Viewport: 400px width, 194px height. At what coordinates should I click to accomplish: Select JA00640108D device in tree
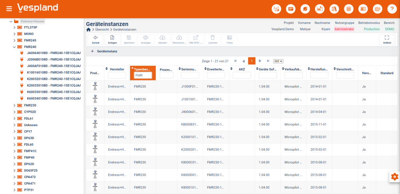click(x=54, y=53)
